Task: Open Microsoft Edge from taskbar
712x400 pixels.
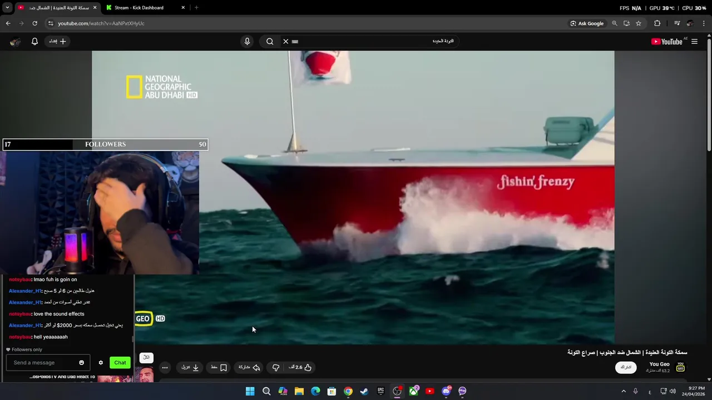Action: click(315, 391)
